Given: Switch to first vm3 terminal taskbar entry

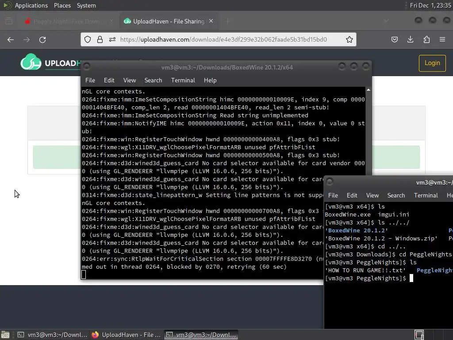Looking at the screenshot, I should coord(52,335).
